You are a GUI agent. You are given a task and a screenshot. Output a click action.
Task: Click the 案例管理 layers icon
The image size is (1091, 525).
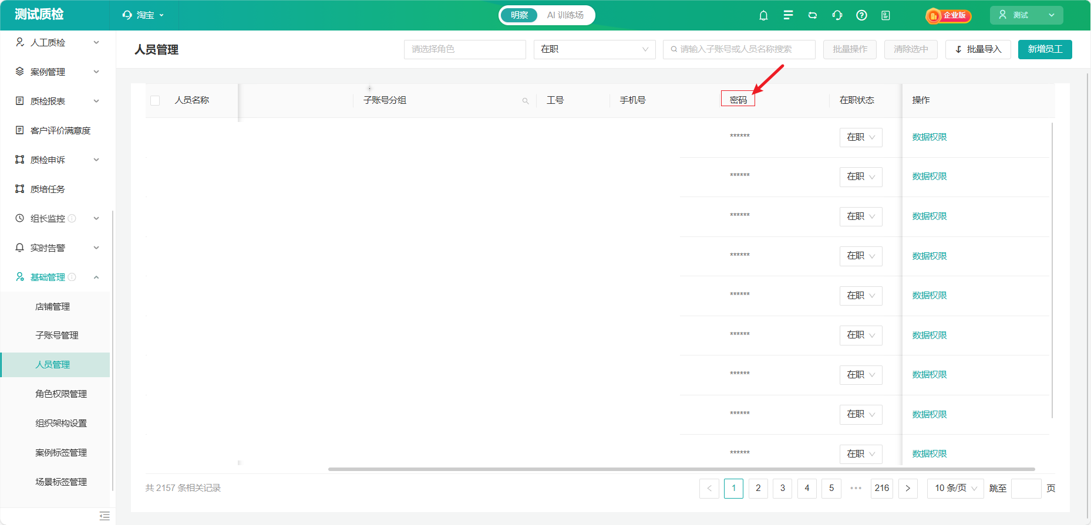click(x=20, y=72)
